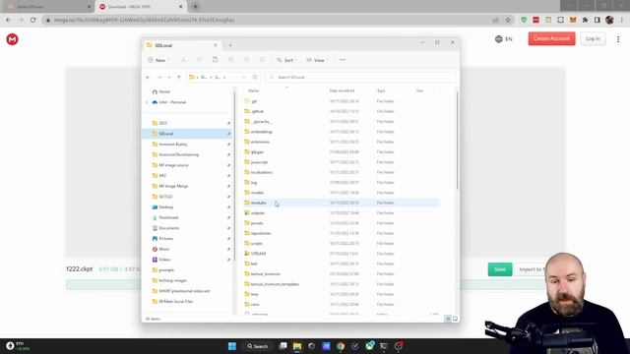Open the New item menu in Explorer
630x354 pixels.
pos(158,60)
